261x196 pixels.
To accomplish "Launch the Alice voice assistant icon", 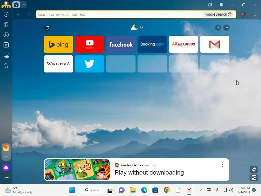I will [6, 167].
